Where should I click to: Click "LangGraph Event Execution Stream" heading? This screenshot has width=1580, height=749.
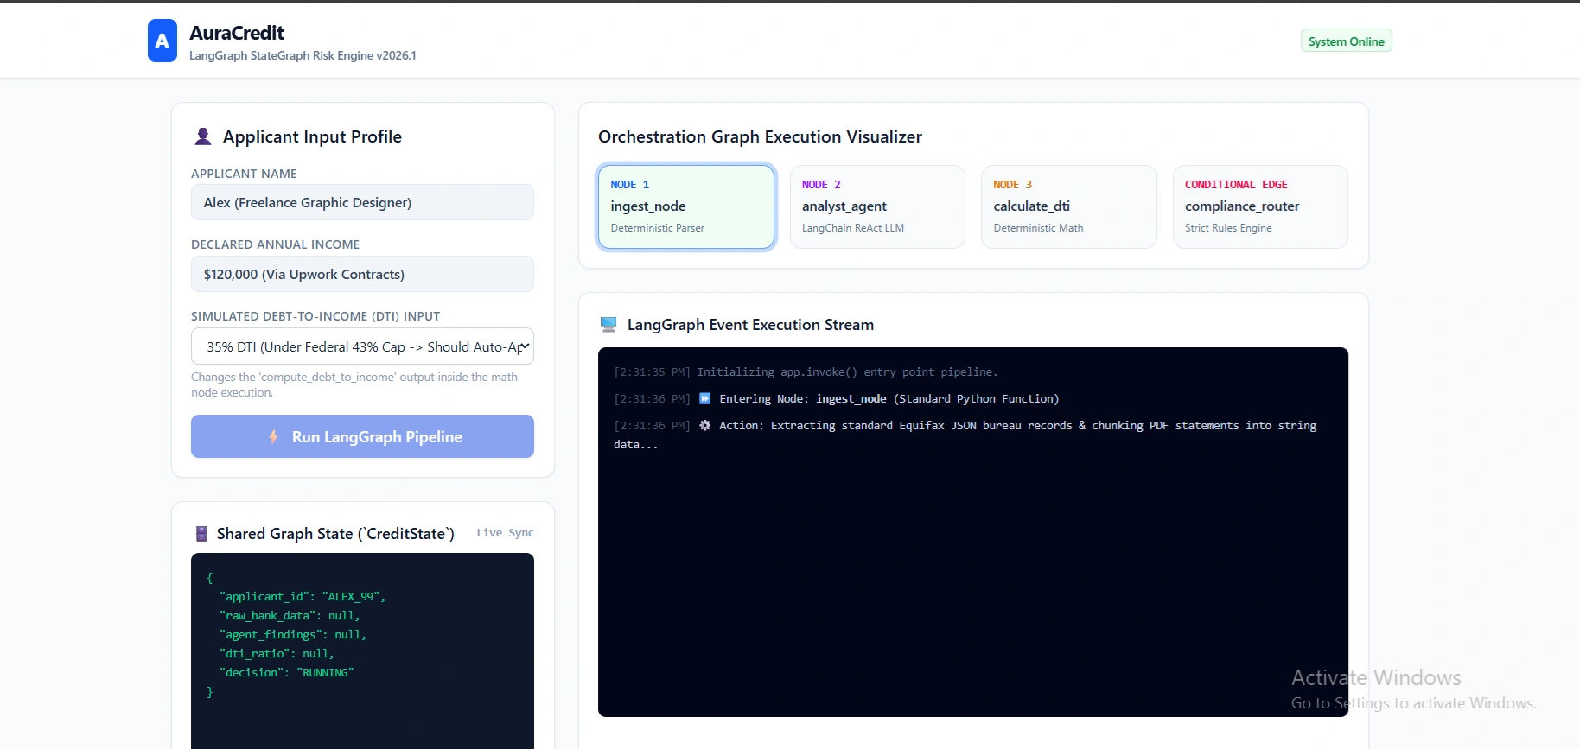(750, 325)
